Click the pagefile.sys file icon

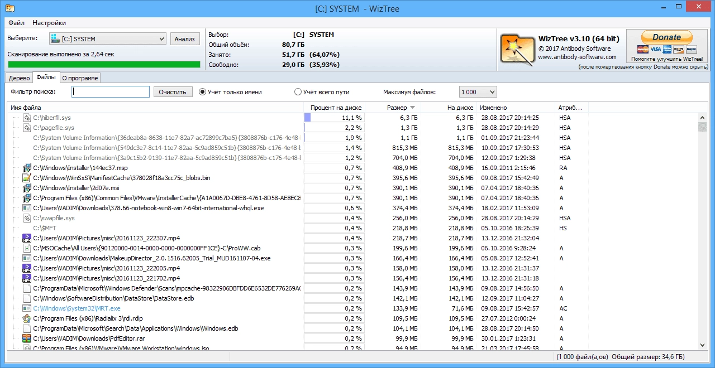pyautogui.click(x=26, y=128)
